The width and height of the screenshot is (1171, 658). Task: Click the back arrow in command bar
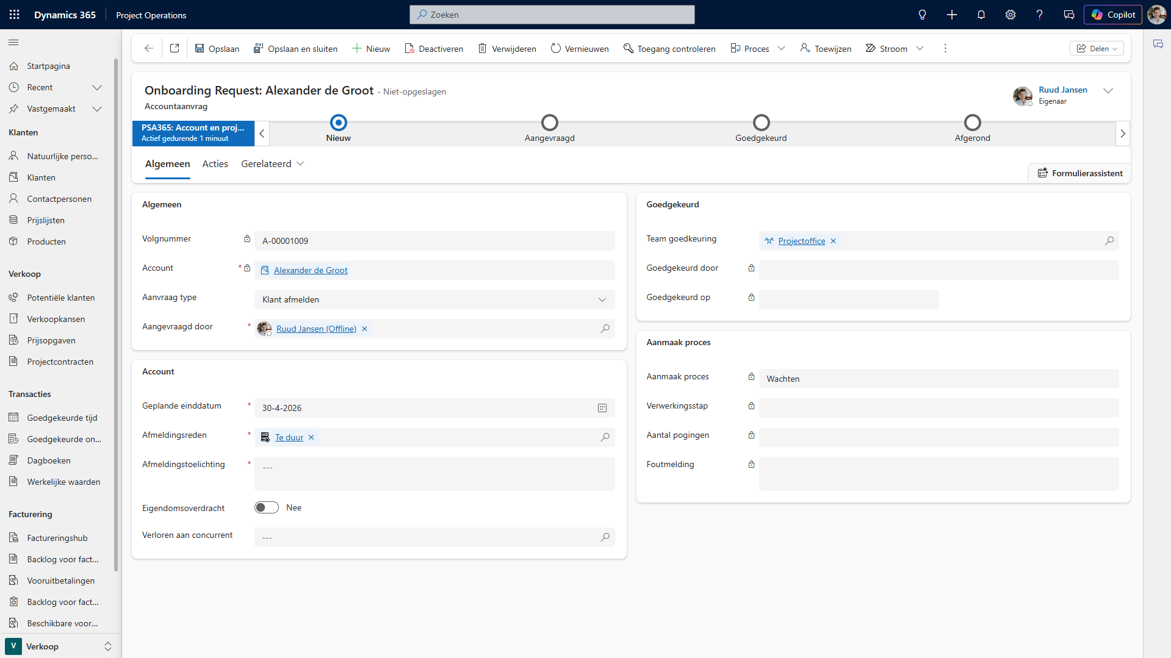click(x=148, y=48)
